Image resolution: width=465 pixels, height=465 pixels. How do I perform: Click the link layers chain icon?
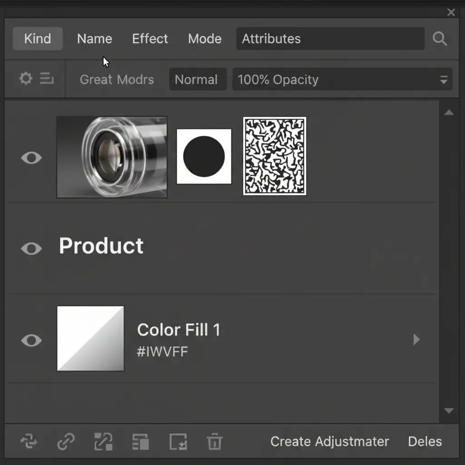[66, 441]
